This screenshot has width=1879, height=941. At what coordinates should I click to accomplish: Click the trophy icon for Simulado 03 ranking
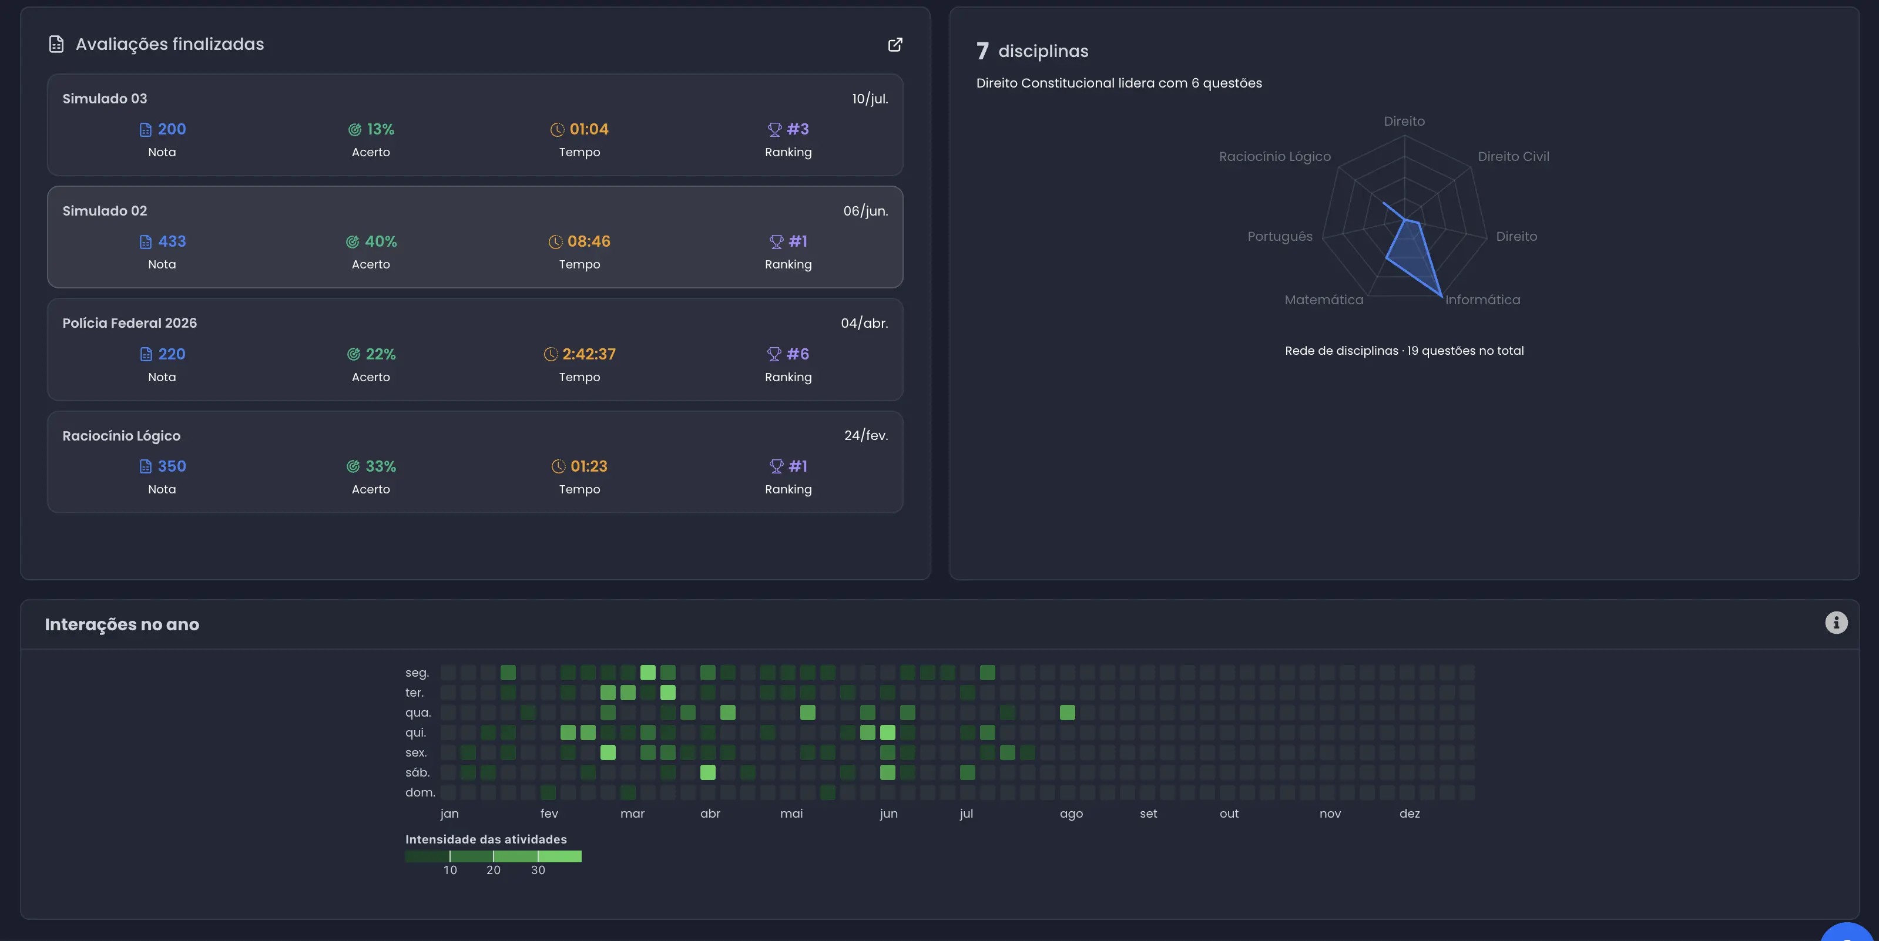(x=774, y=130)
